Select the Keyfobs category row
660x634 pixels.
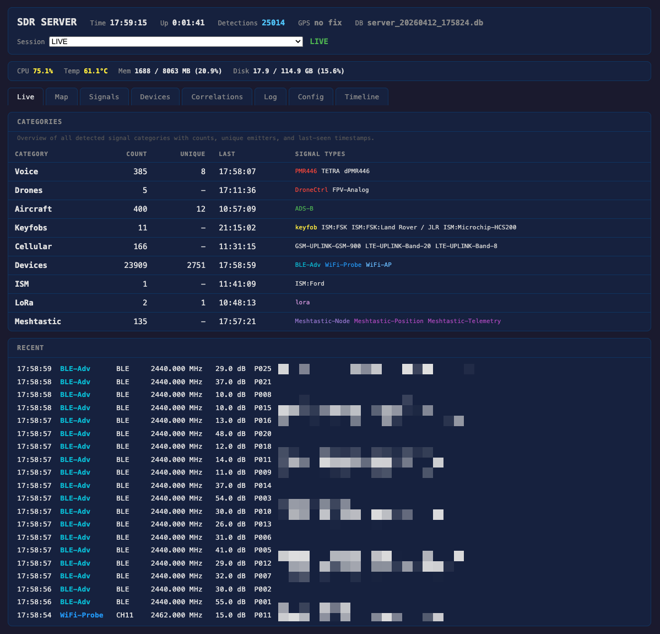(x=329, y=228)
